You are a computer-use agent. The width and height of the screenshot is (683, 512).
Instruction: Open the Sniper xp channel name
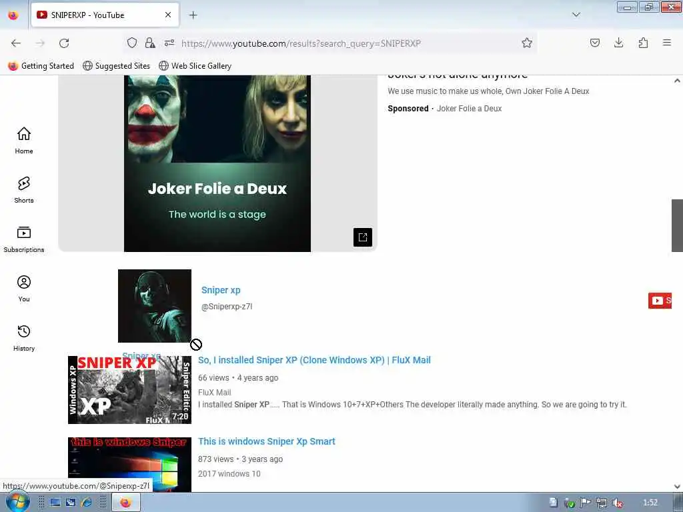point(221,290)
